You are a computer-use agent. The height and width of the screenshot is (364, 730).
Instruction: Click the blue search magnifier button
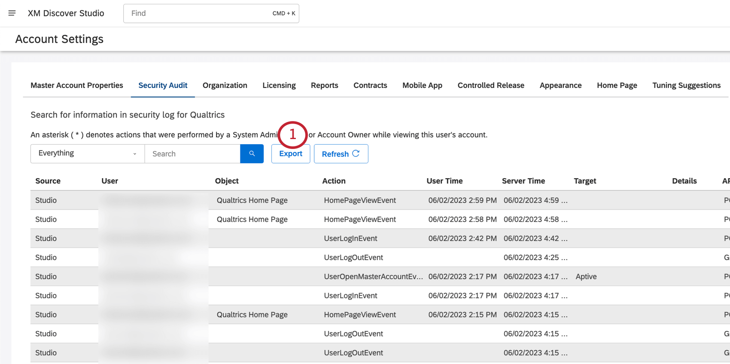(x=252, y=154)
